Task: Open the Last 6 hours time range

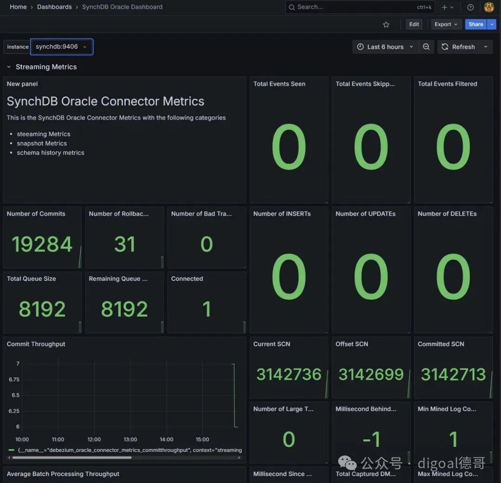Action: point(385,47)
